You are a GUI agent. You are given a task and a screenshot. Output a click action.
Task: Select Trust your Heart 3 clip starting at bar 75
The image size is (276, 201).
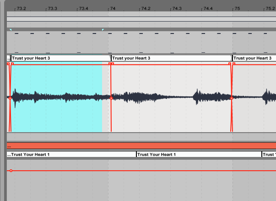point(254,58)
